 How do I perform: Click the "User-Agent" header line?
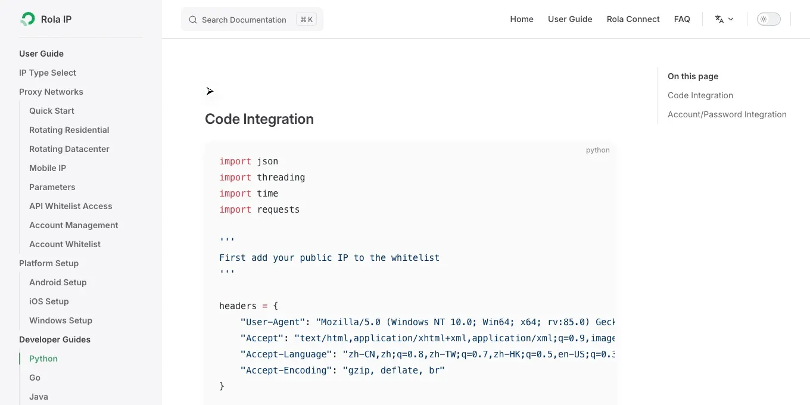pyautogui.click(x=428, y=322)
